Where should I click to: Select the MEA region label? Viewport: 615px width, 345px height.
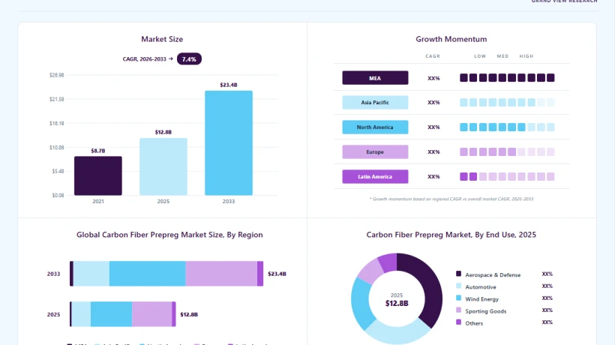[x=375, y=78]
